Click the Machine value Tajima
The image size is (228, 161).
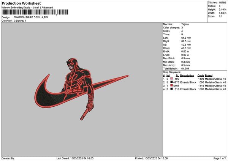point(185,24)
